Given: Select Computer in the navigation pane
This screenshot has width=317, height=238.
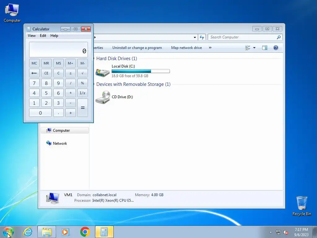Looking at the screenshot, I should pos(65,130).
